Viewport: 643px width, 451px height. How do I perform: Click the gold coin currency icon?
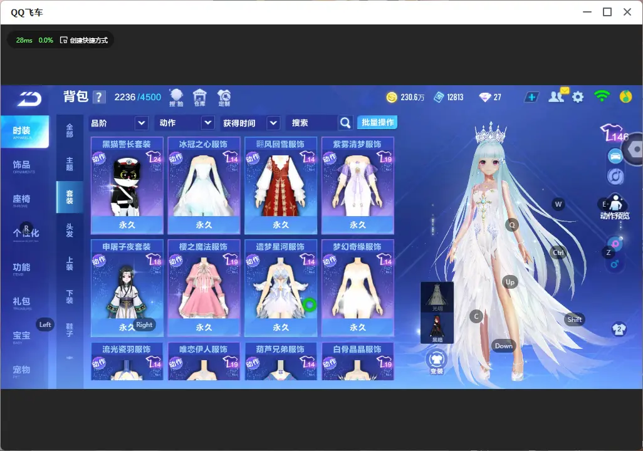pos(392,97)
